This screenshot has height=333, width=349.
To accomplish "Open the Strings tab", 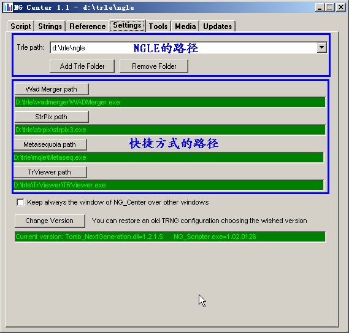I will pyautogui.click(x=50, y=26).
